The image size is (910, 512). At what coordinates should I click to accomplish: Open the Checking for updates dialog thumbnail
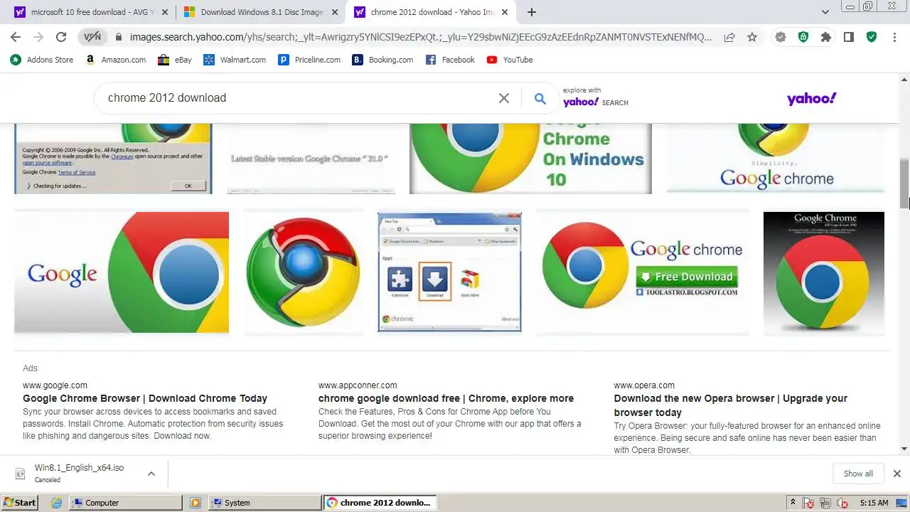[113, 158]
